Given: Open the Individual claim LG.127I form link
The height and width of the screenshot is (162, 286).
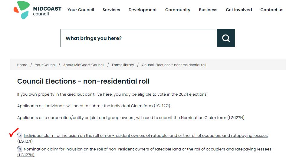Looking at the screenshot, I should 142,138.
